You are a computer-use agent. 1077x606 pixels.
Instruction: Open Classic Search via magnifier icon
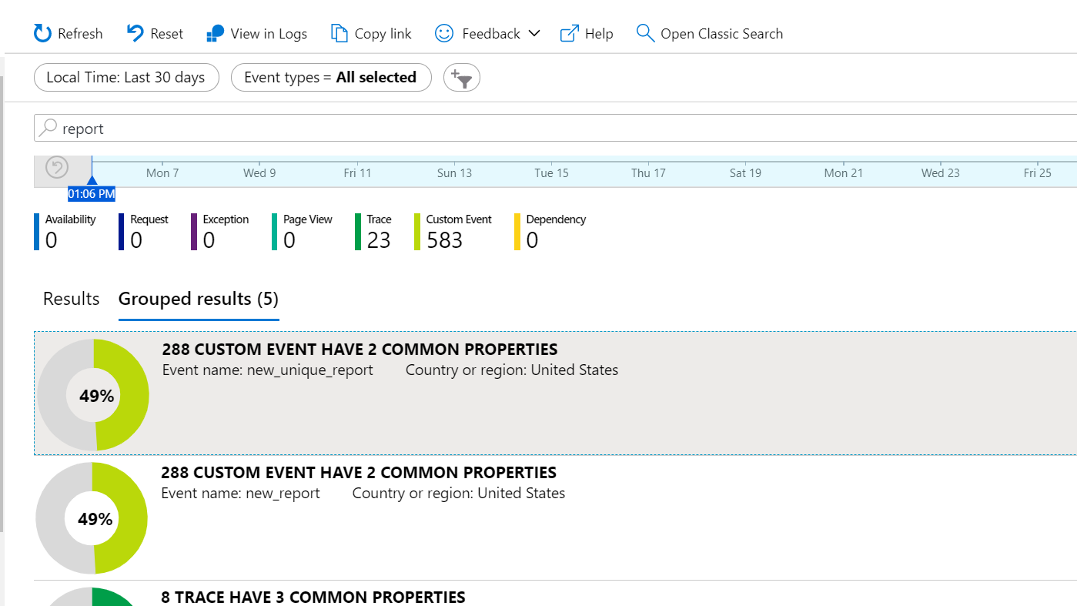coord(644,33)
